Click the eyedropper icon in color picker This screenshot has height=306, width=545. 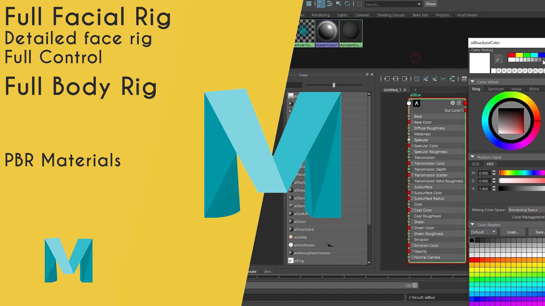click(x=498, y=59)
